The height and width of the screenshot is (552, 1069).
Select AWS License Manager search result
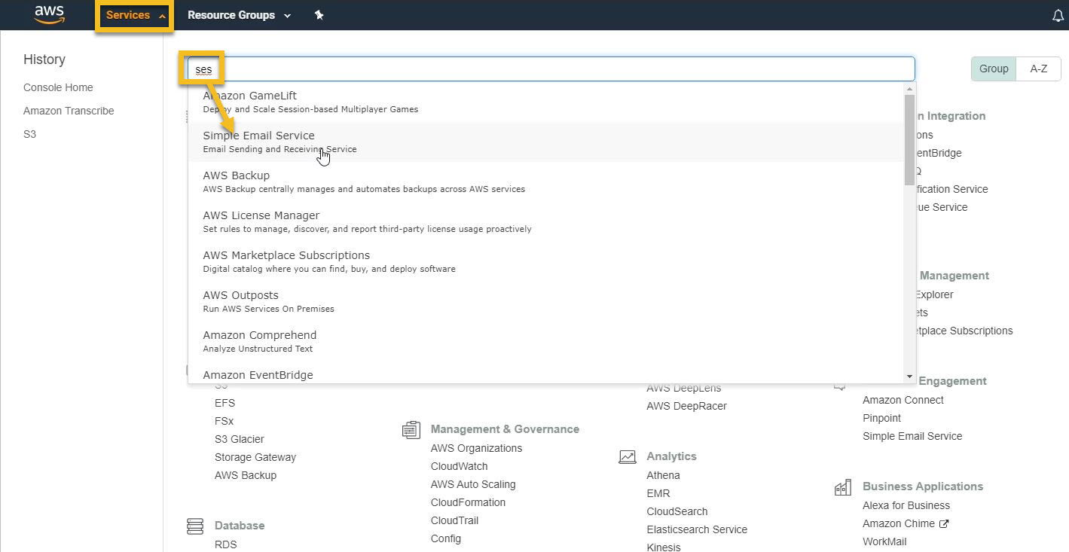(x=546, y=221)
